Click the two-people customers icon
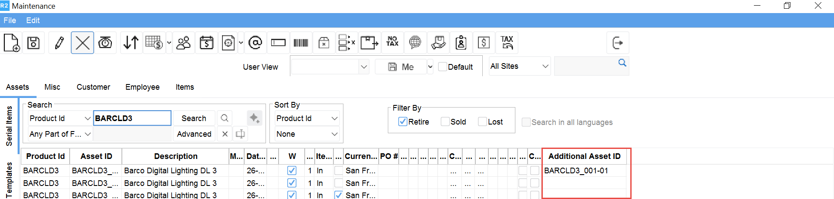The image size is (834, 199). [x=184, y=43]
